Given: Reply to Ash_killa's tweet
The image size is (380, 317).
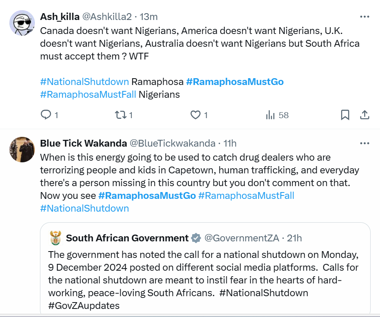Looking at the screenshot, I should (46, 115).
